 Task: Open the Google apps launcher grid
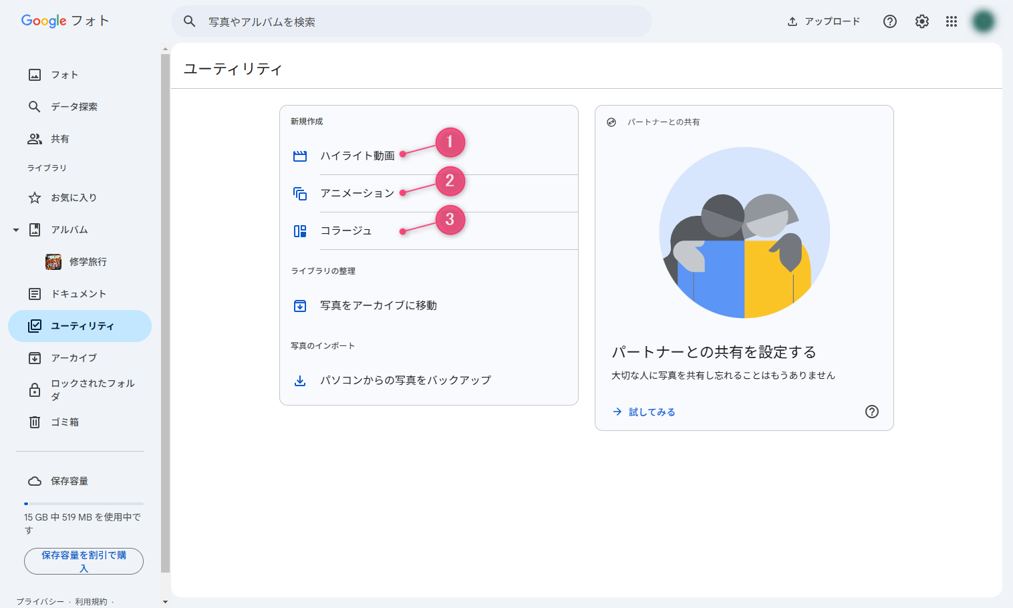[952, 21]
